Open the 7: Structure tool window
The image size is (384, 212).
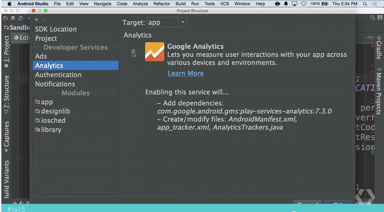pyautogui.click(x=7, y=94)
